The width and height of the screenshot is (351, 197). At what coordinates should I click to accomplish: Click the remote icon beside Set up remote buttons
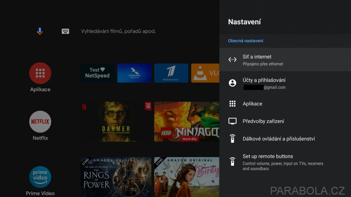(x=232, y=162)
